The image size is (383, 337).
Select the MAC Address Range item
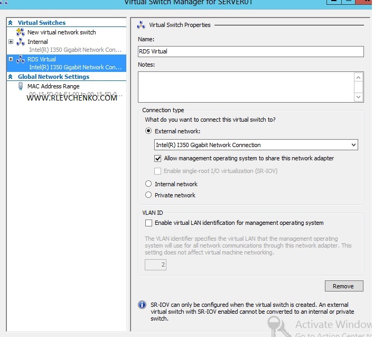point(53,86)
